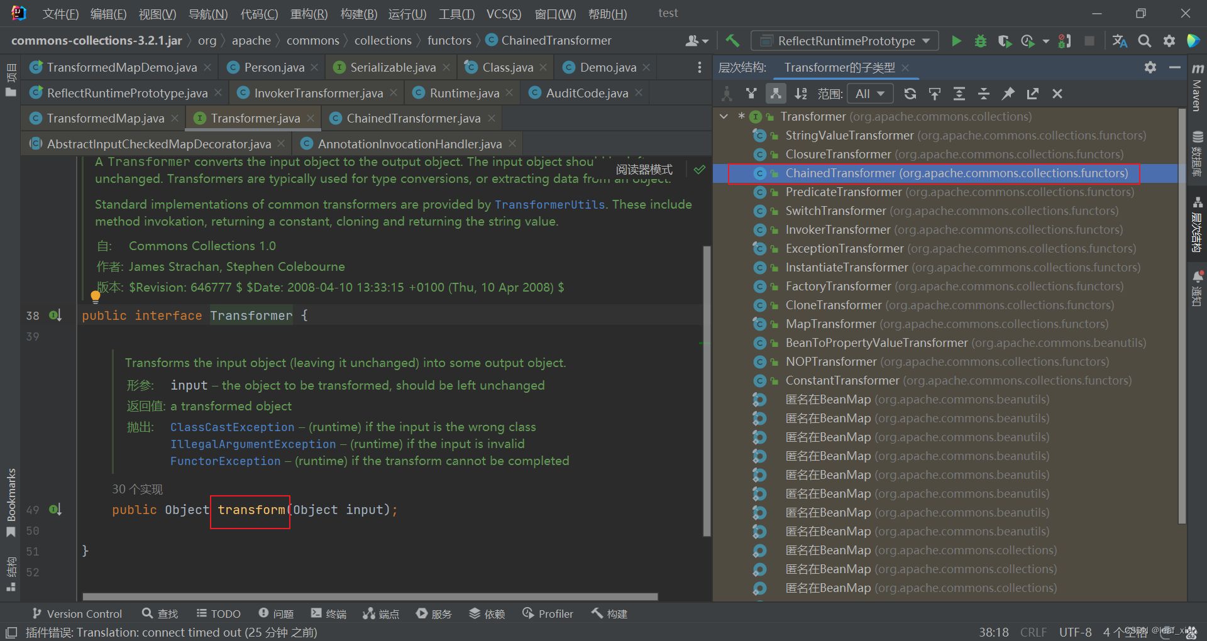Image resolution: width=1207 pixels, height=641 pixels.
Task: Click 阅读器模式 reader mode label
Action: point(644,170)
